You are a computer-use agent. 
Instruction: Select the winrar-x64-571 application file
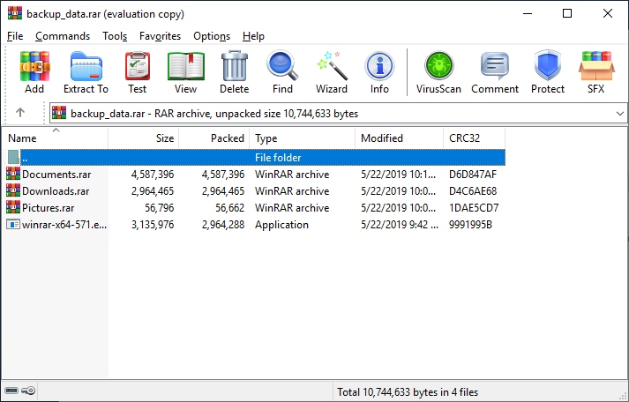click(x=64, y=225)
